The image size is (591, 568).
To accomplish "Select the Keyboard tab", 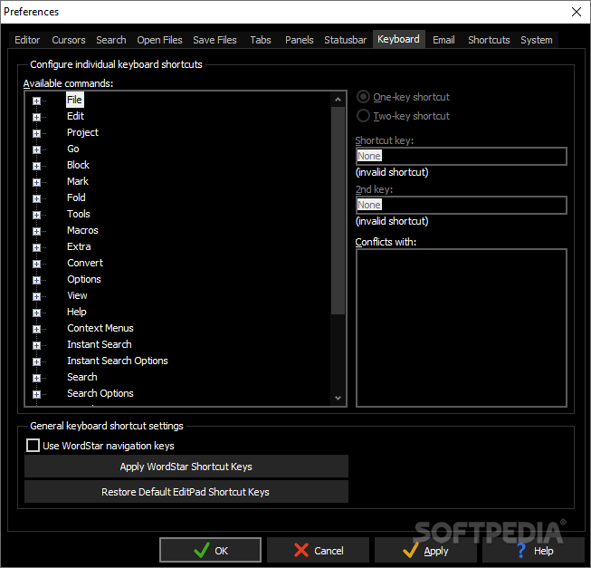I will 399,39.
